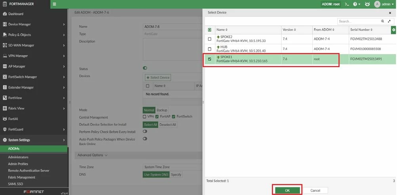Open the FortiAI robot assistant icon
This screenshot has height=195, width=397.
pos(367,4)
